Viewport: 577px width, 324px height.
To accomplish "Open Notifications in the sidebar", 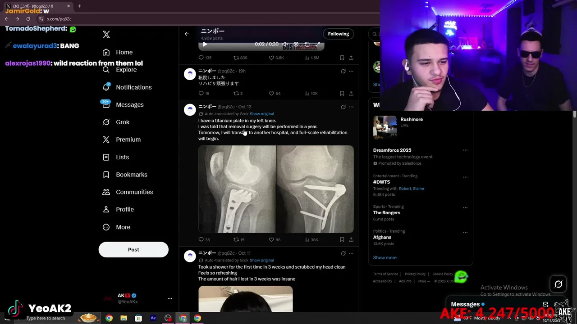I will pos(127,87).
